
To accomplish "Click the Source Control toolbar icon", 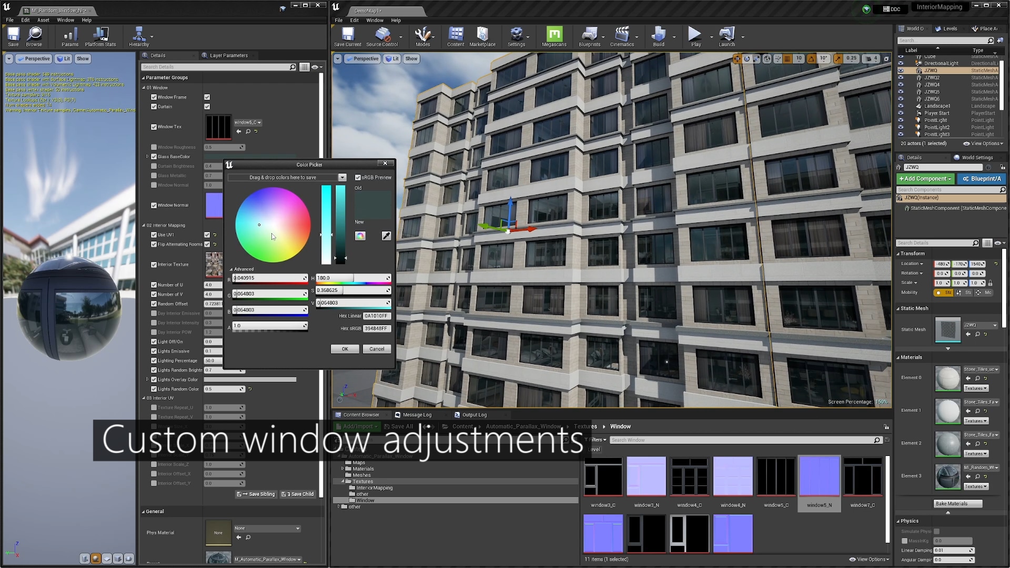I will coord(383,35).
